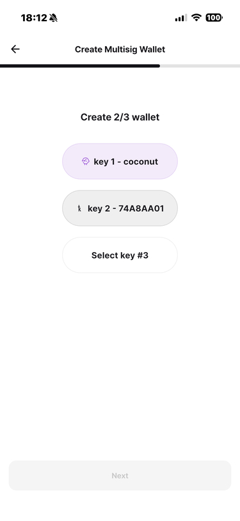240x521 pixels.
Task: Tap the silent mode bell icon
Action: [x=53, y=18]
